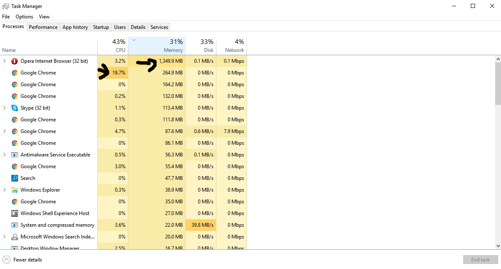Click the Search process magnifier icon

[14, 178]
